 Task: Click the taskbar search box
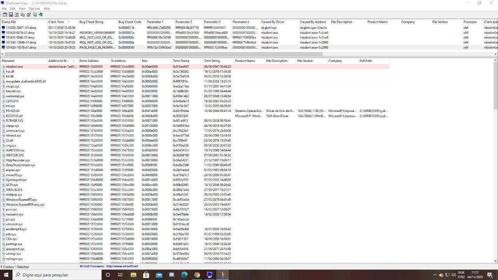click(57, 275)
